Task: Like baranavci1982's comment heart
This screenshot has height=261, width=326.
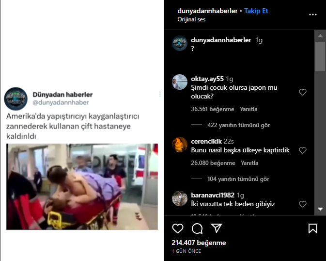Action: tap(303, 204)
